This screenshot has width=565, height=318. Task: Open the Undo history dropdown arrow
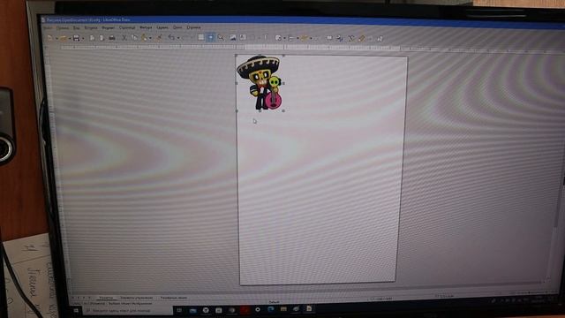[x=178, y=38]
